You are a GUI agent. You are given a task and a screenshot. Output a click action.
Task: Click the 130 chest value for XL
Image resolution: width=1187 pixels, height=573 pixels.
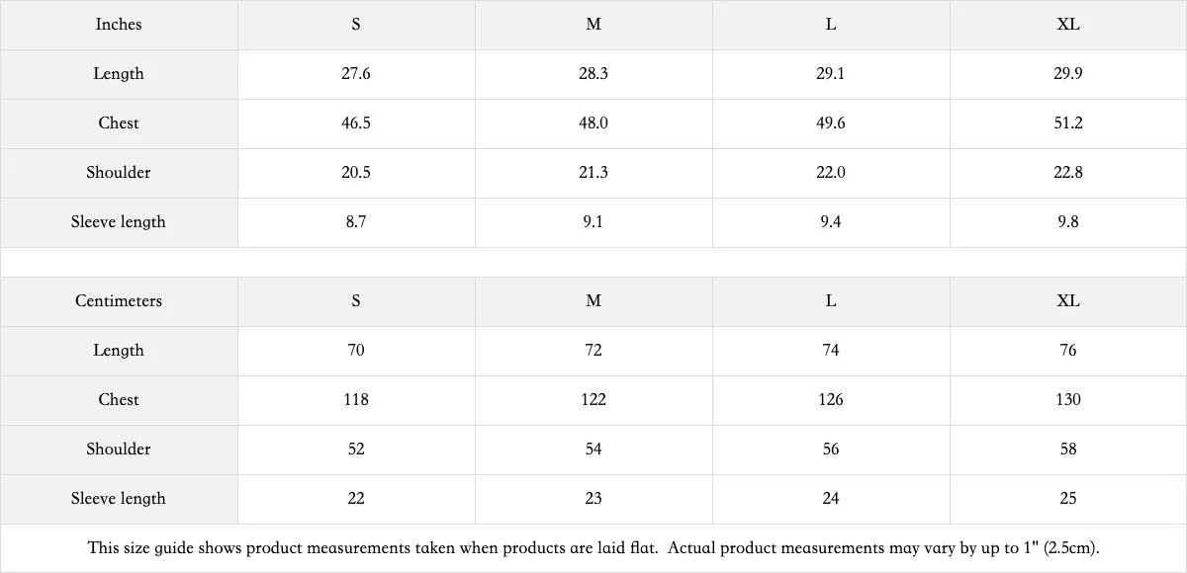(1068, 400)
